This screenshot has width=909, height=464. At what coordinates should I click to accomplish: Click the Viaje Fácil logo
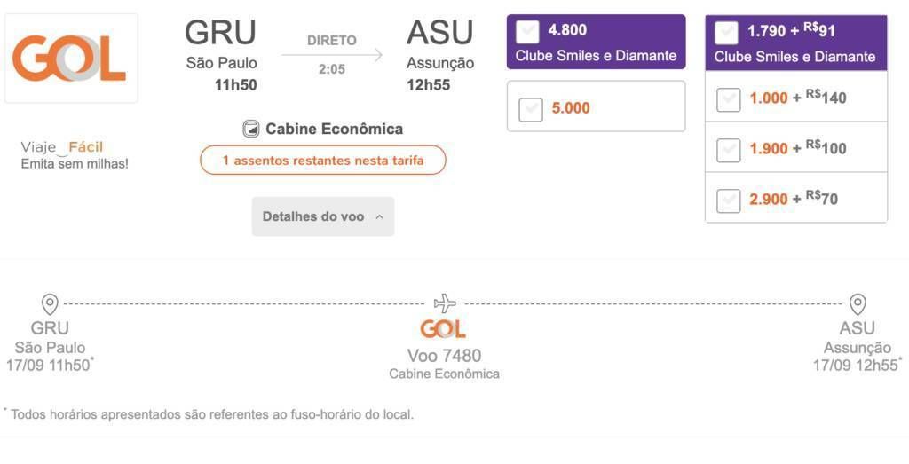[x=62, y=147]
